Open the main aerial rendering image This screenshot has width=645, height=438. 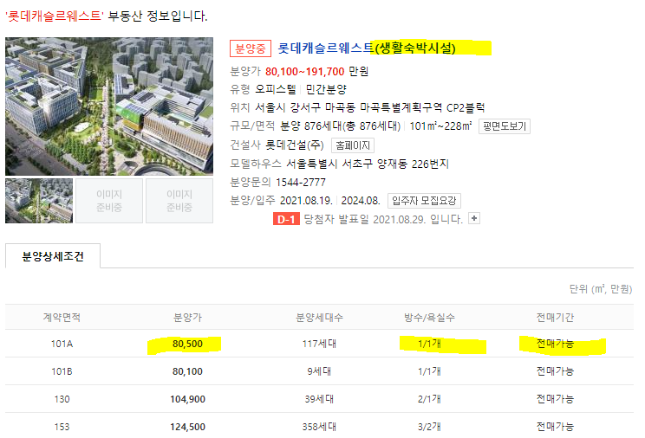tap(109, 106)
